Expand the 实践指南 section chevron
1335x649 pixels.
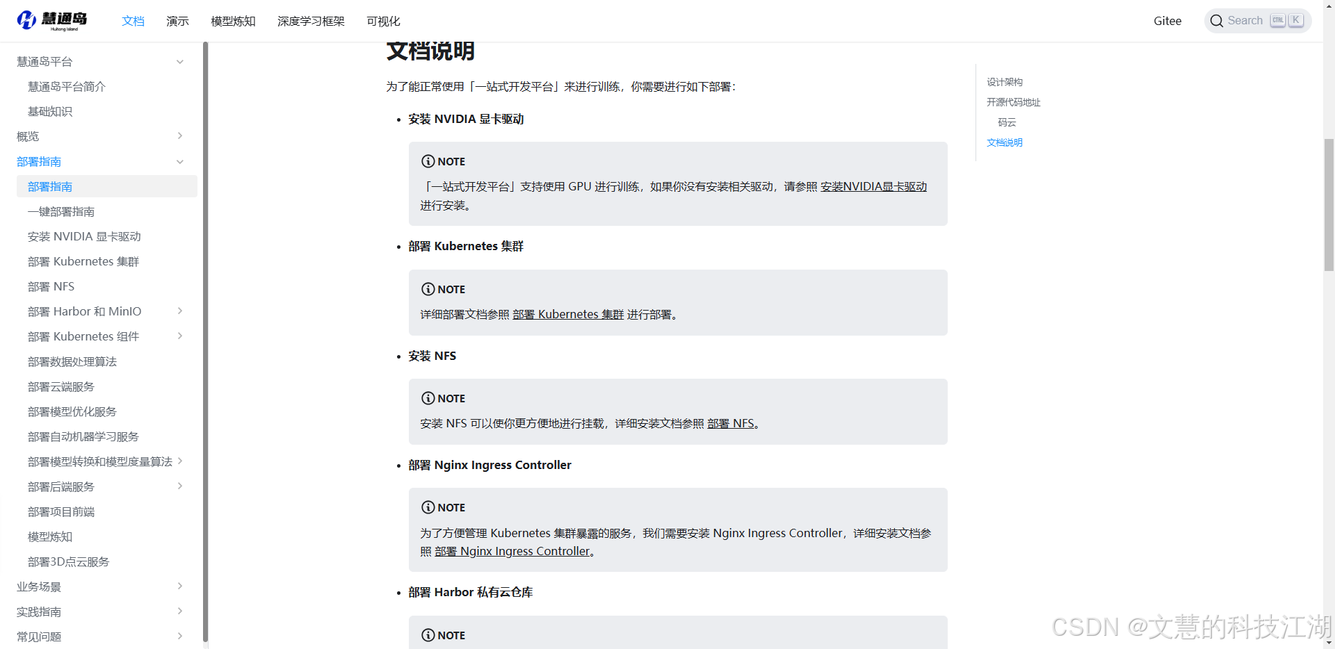tap(180, 611)
